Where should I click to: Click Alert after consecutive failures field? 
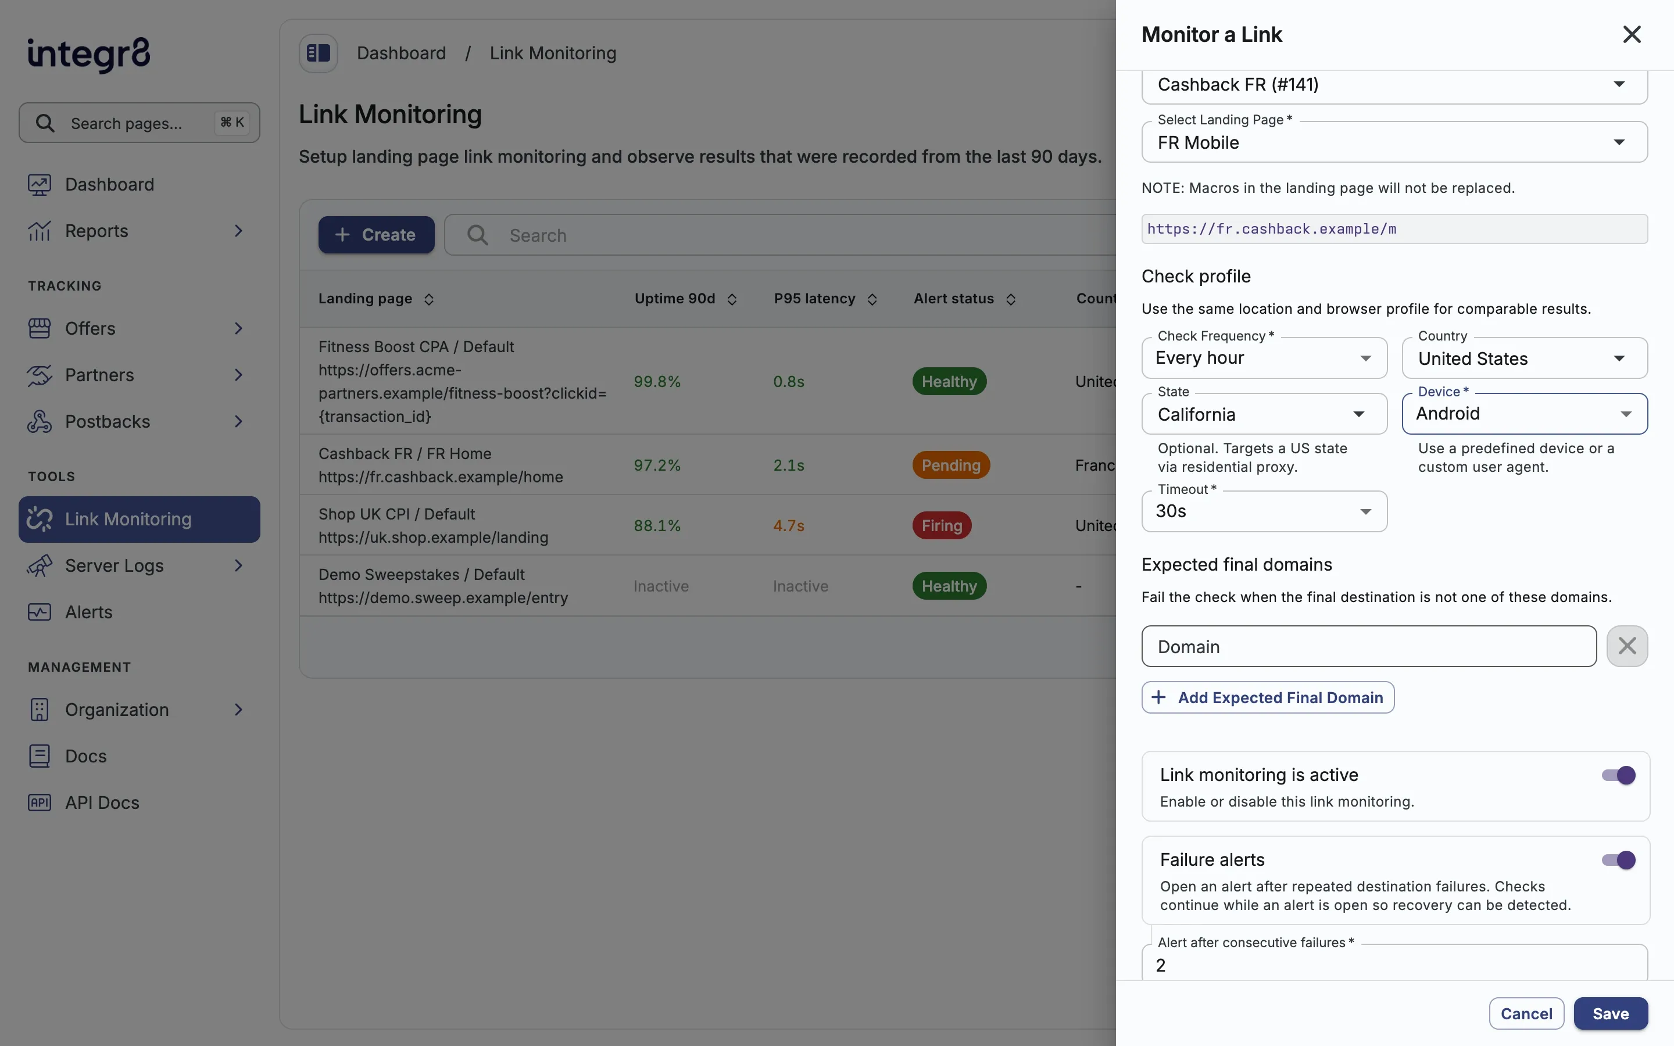click(1394, 963)
